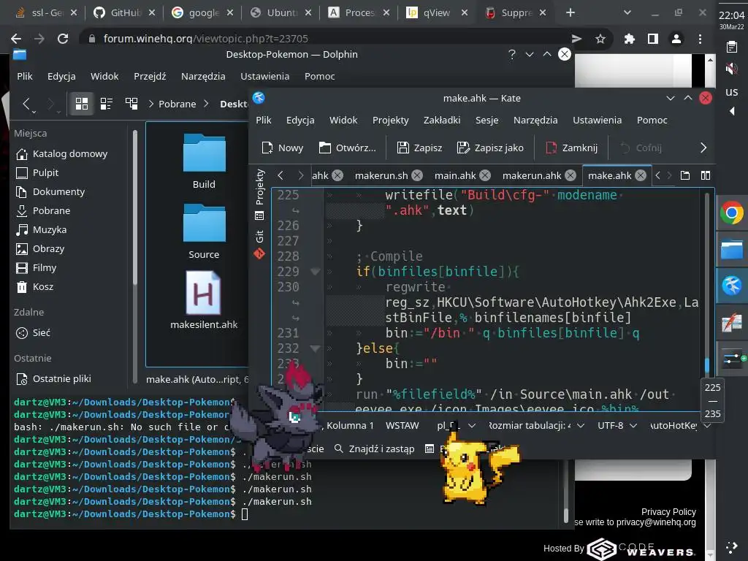The image size is (748, 561).
Task: Click the Git diamond icon in Kate sidebar
Action: pos(259,253)
